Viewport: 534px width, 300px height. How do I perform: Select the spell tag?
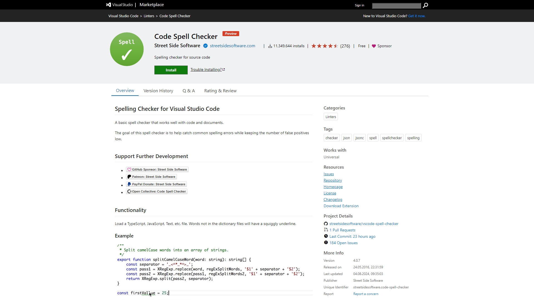click(373, 138)
